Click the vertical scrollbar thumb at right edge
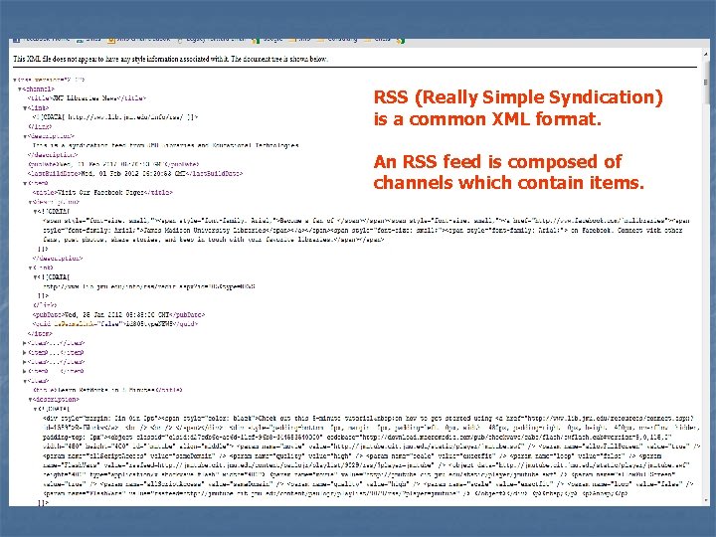This screenshot has width=716, height=537. (705, 83)
